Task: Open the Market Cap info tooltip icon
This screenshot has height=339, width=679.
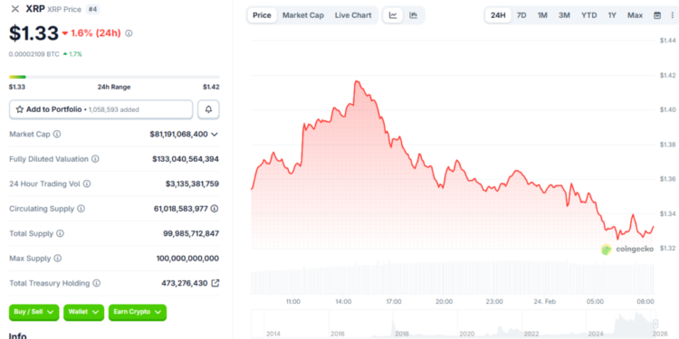Action: (57, 134)
